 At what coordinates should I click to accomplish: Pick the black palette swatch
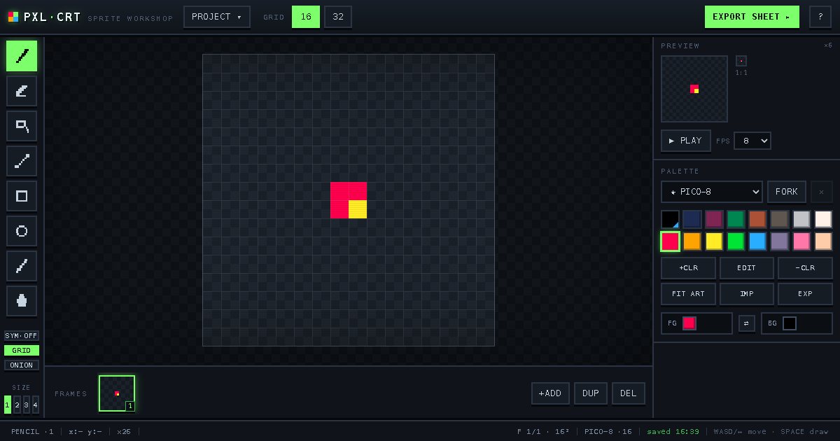pyautogui.click(x=671, y=219)
